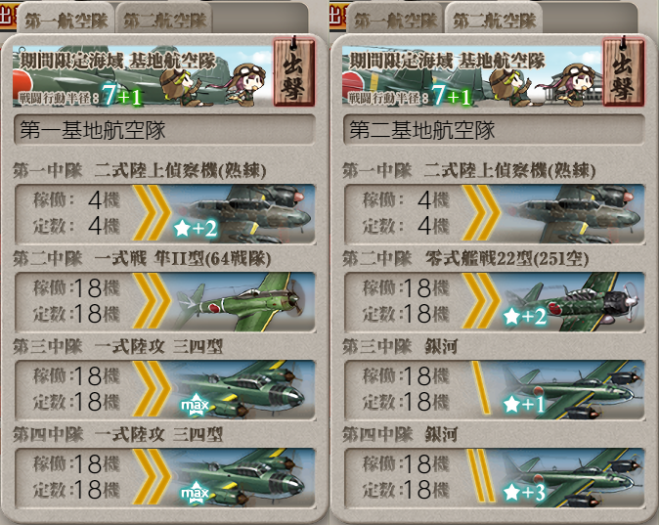The image size is (659, 525).
Task: Click the max star icon on third squadron
Action: pos(195,405)
